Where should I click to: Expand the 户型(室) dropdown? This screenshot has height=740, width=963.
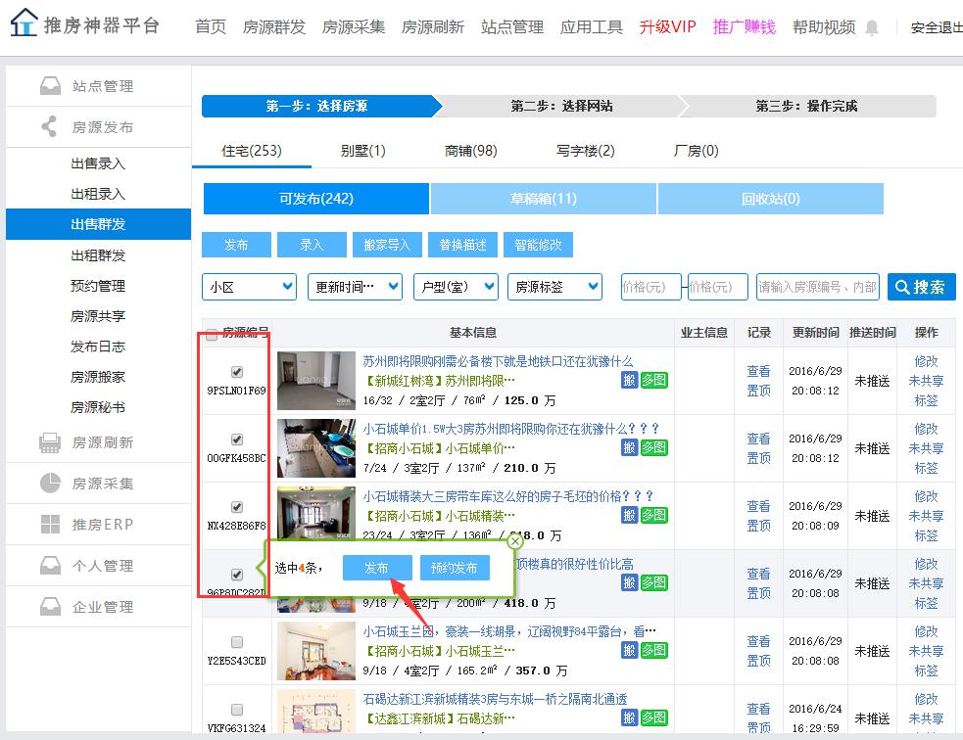pyautogui.click(x=456, y=287)
